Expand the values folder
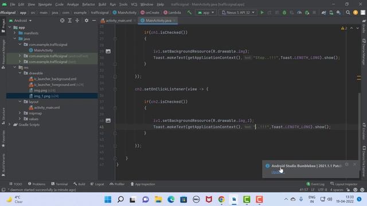This screenshot has height=206, width=367. 20,119
